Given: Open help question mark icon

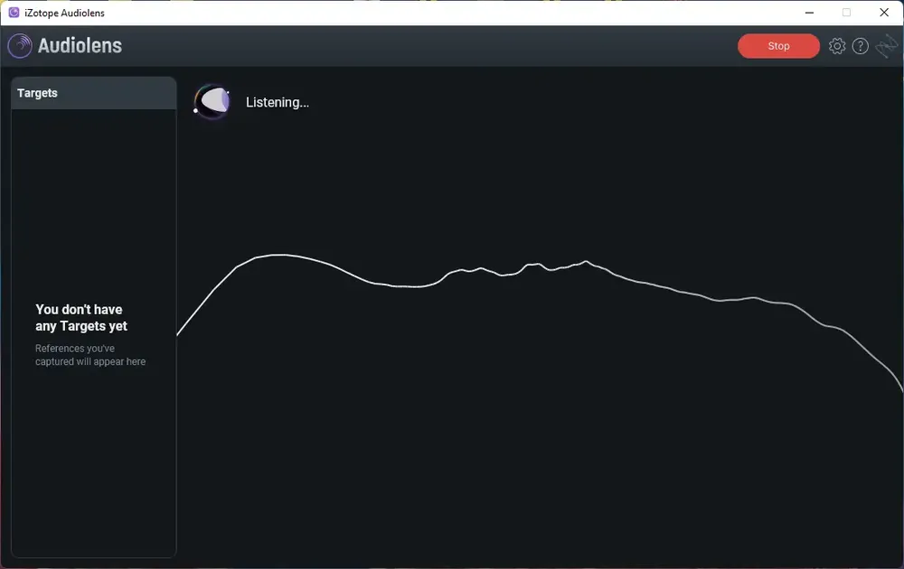Looking at the screenshot, I should (861, 46).
